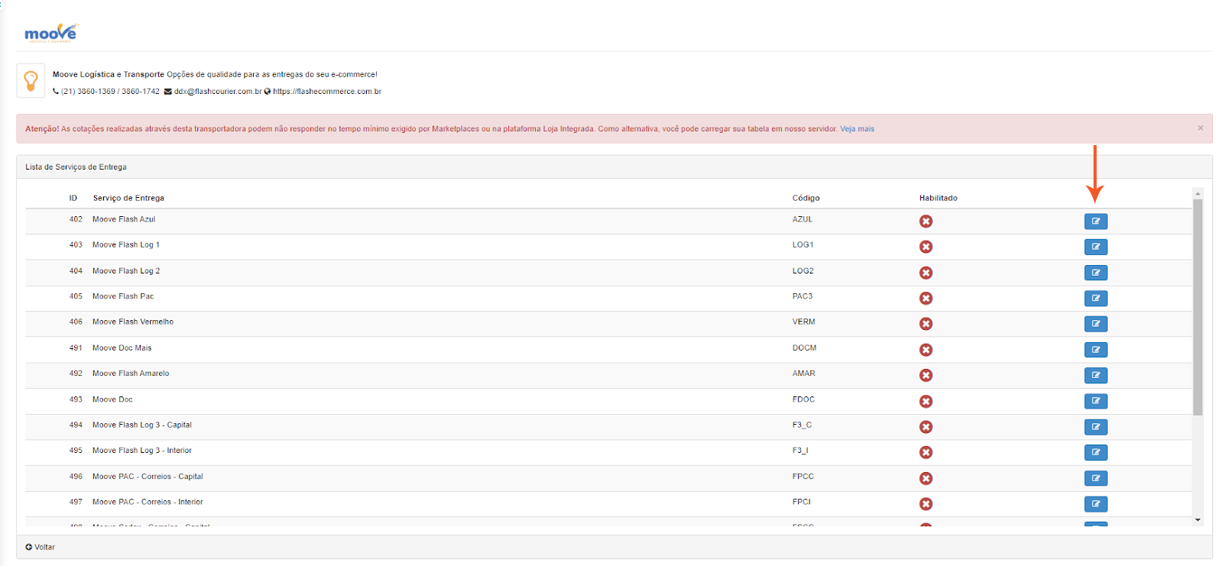Click the Moove logo at the top
Screen dimensions: 1223x566
click(50, 33)
